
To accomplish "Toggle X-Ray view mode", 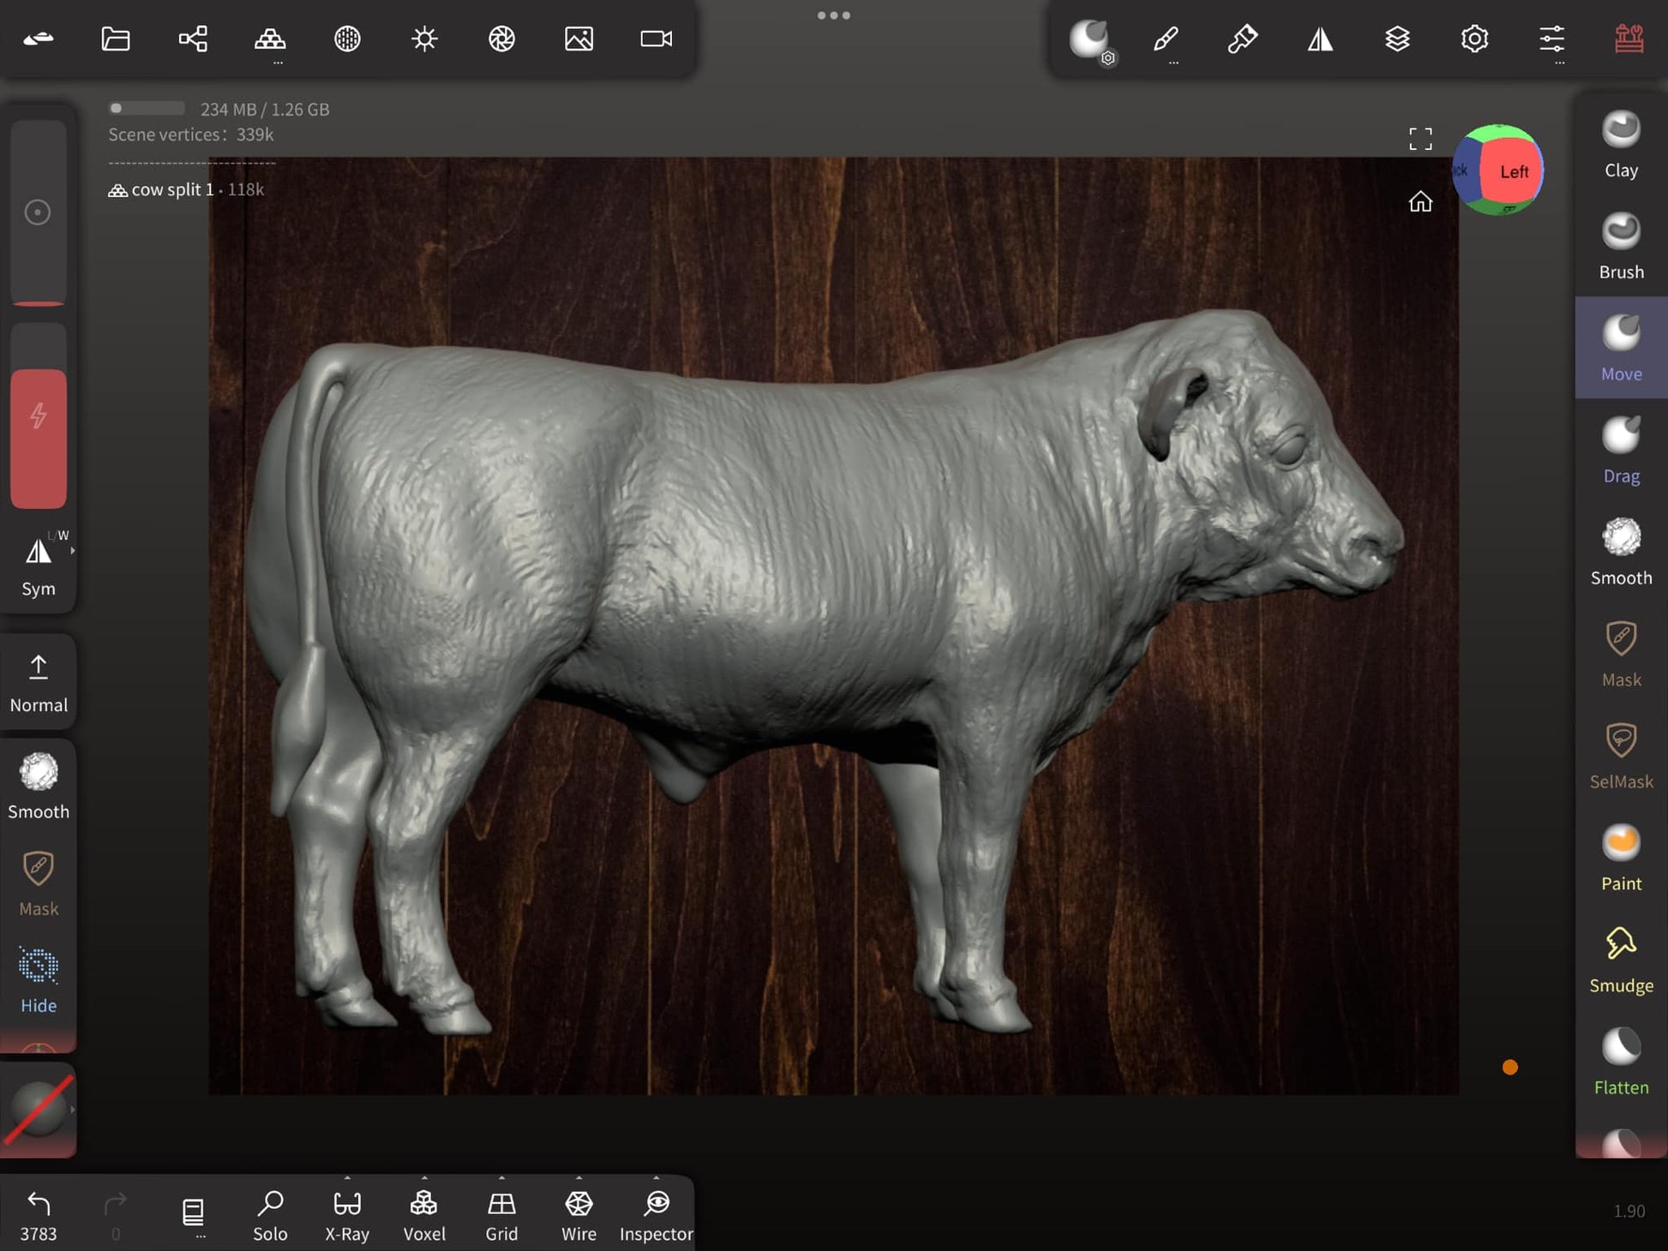I will tap(347, 1215).
